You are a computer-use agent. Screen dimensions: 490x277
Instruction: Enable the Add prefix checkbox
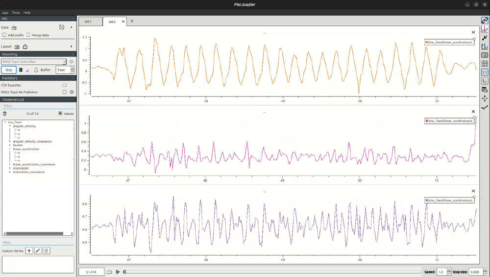pyautogui.click(x=4, y=35)
